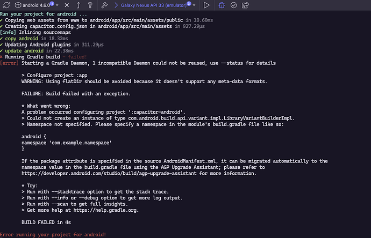
Task: Open the https://help.gradle.org link
Action: pos(105,210)
